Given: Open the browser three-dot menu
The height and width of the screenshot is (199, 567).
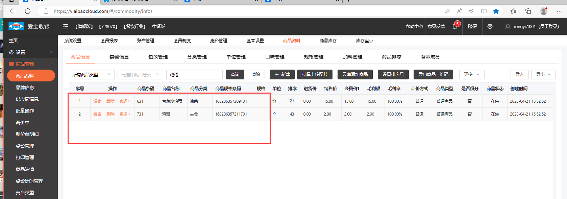Looking at the screenshot, I should coord(559,11).
